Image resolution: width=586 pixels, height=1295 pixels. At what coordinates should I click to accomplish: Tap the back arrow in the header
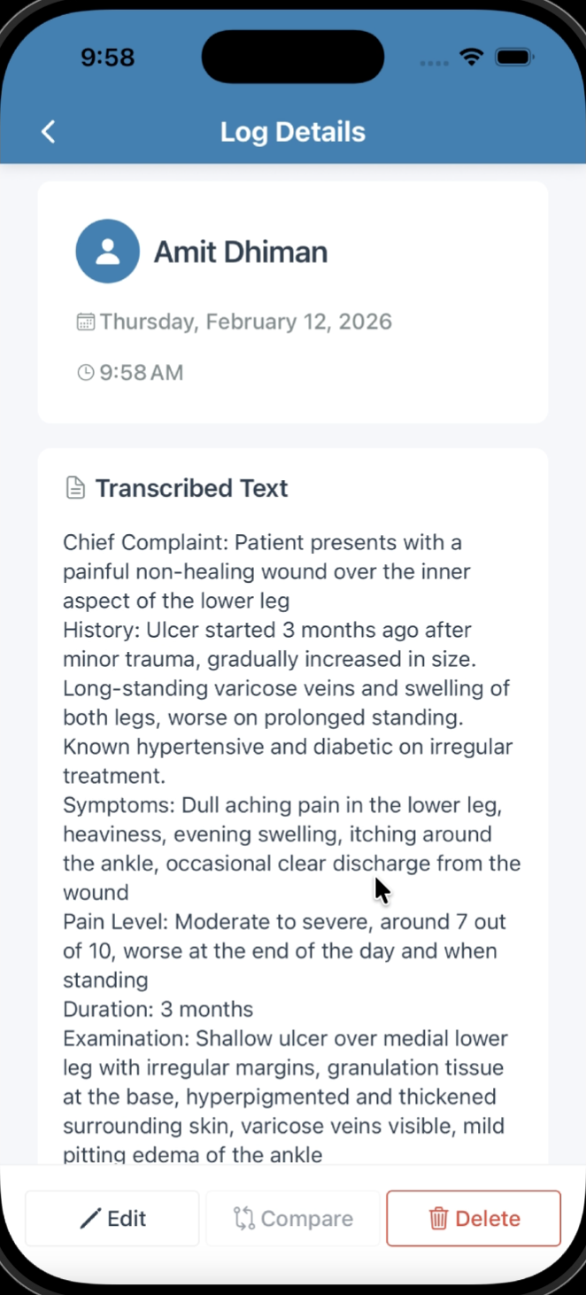click(48, 131)
